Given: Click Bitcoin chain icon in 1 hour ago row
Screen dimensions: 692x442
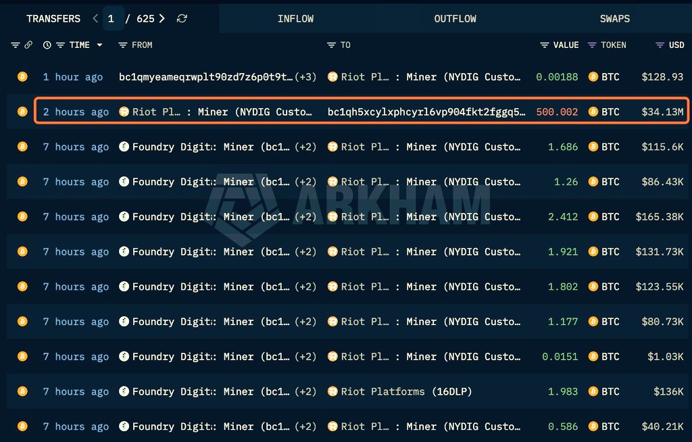Looking at the screenshot, I should [x=22, y=77].
